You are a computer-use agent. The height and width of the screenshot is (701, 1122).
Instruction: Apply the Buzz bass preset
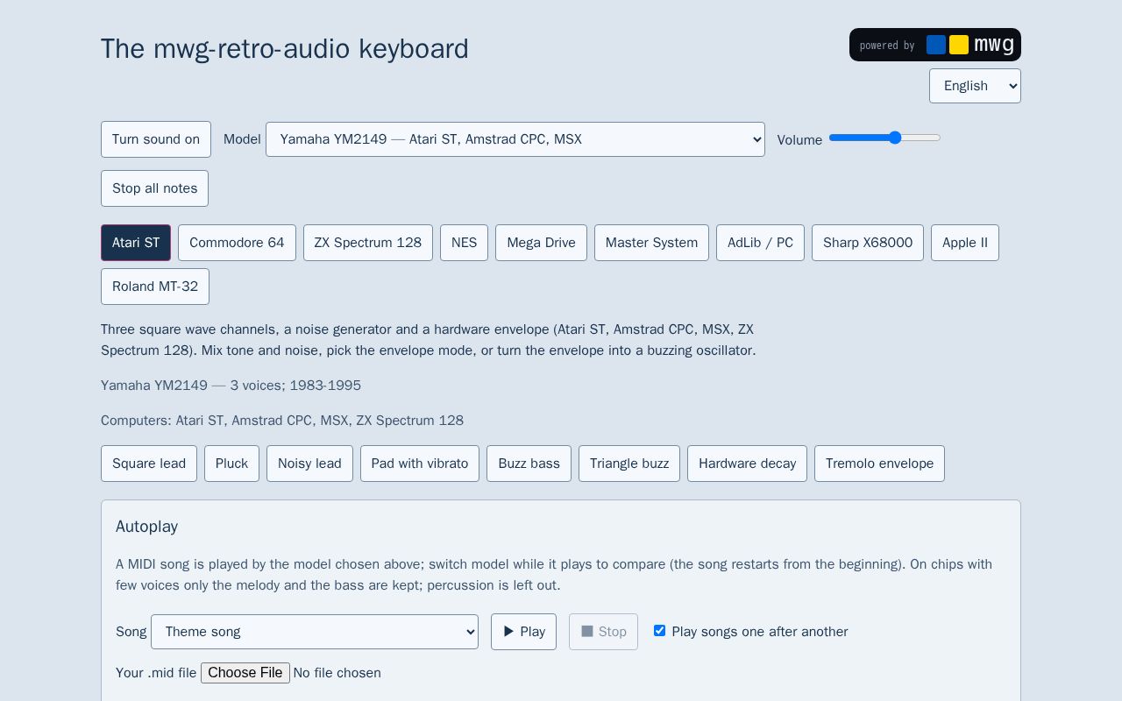point(529,464)
